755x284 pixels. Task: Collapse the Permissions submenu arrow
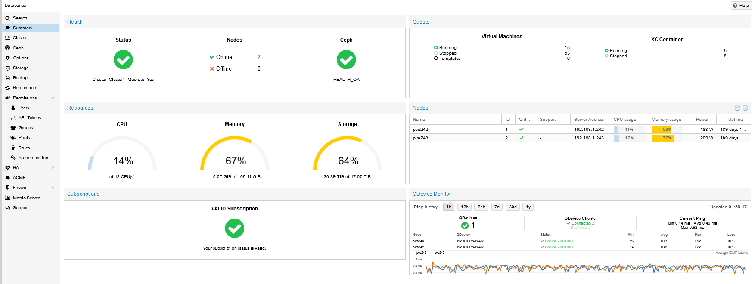(x=53, y=98)
